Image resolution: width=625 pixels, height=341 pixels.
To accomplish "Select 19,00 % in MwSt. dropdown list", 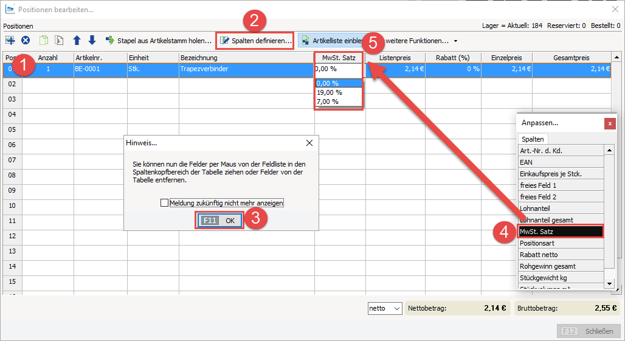I will (x=330, y=92).
